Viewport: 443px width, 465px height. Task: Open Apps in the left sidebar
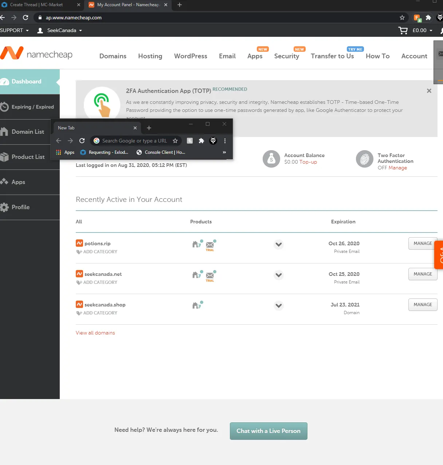click(30, 182)
